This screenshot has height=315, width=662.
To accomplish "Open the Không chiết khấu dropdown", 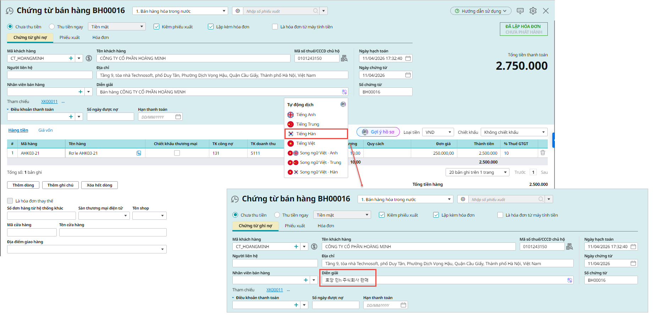I will coord(514,132).
